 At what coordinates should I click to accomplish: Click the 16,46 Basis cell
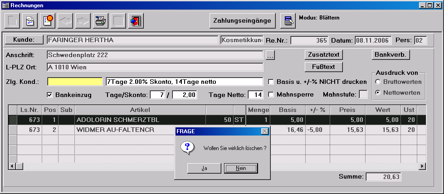(x=288, y=130)
